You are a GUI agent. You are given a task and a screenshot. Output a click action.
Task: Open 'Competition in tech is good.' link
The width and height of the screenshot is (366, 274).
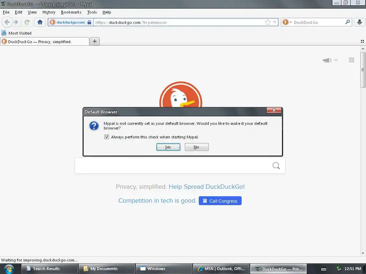click(x=157, y=201)
